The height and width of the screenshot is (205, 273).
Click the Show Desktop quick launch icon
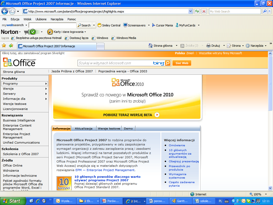pyautogui.click(x=31, y=201)
